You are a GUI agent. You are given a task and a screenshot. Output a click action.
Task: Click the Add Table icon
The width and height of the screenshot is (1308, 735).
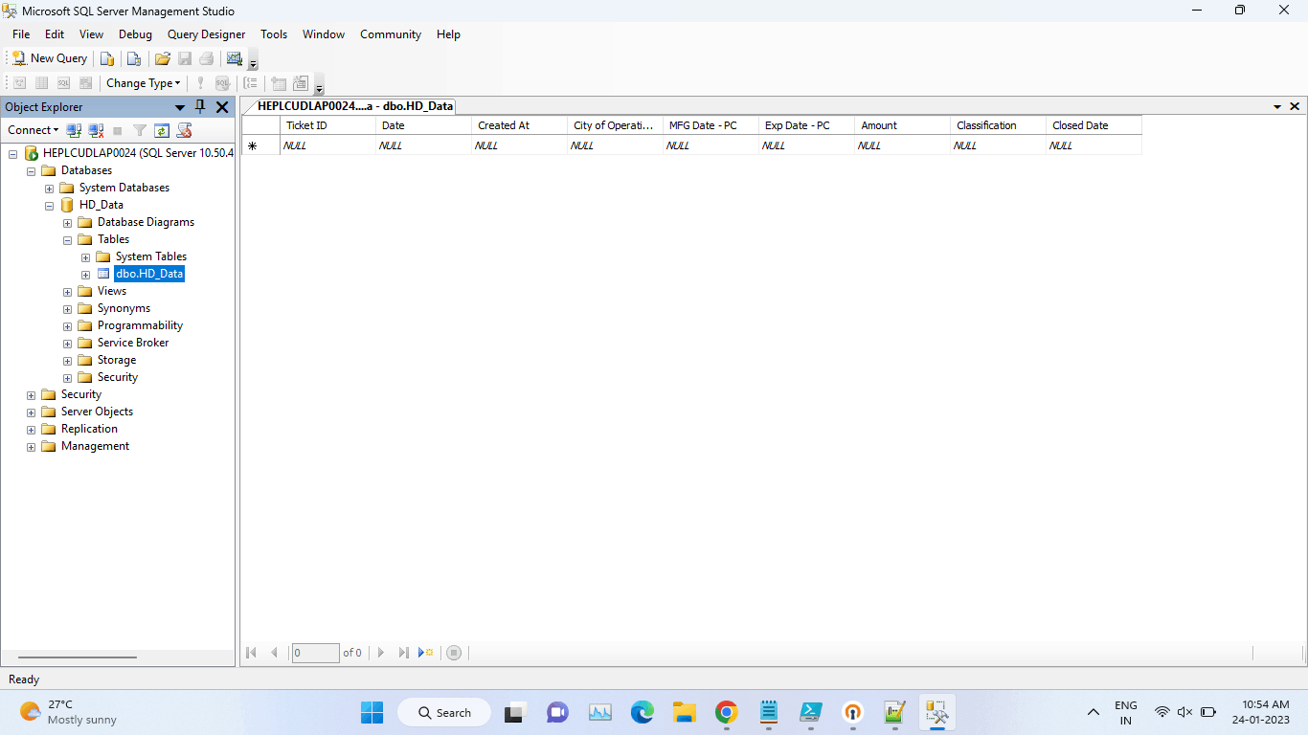click(279, 83)
